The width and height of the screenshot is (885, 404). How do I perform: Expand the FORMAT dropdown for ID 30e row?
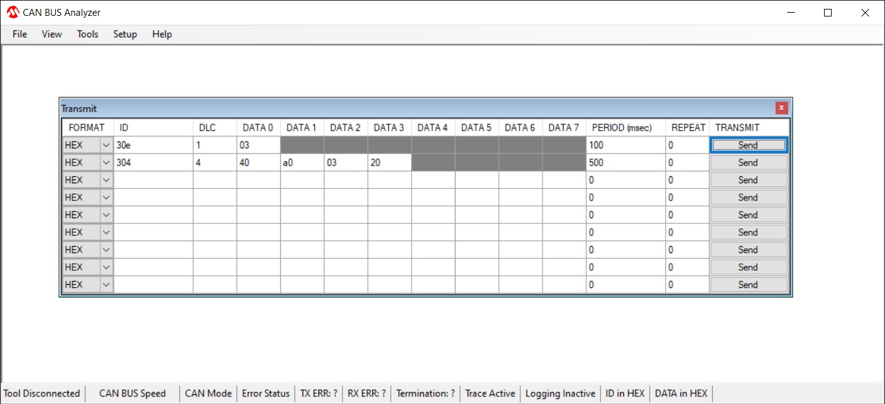point(106,145)
